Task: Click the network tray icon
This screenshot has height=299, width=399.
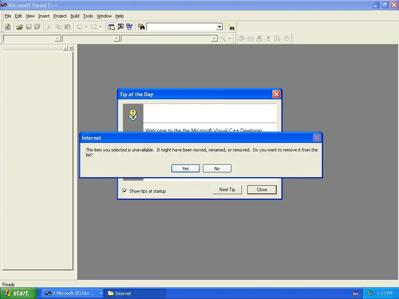Action: [370, 294]
